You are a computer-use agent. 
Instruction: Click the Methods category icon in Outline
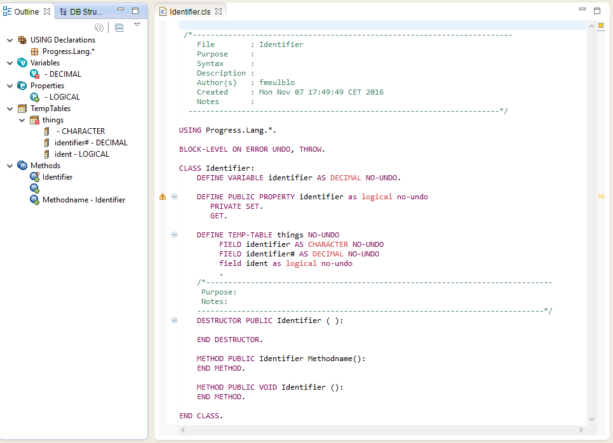(24, 165)
